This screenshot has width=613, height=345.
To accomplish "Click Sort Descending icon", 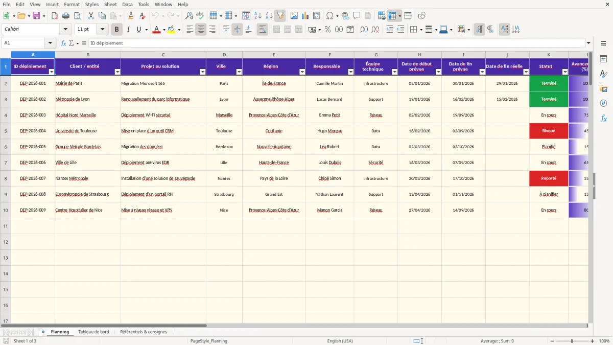I will tap(269, 16).
